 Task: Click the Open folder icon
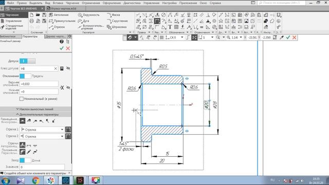coord(38,15)
